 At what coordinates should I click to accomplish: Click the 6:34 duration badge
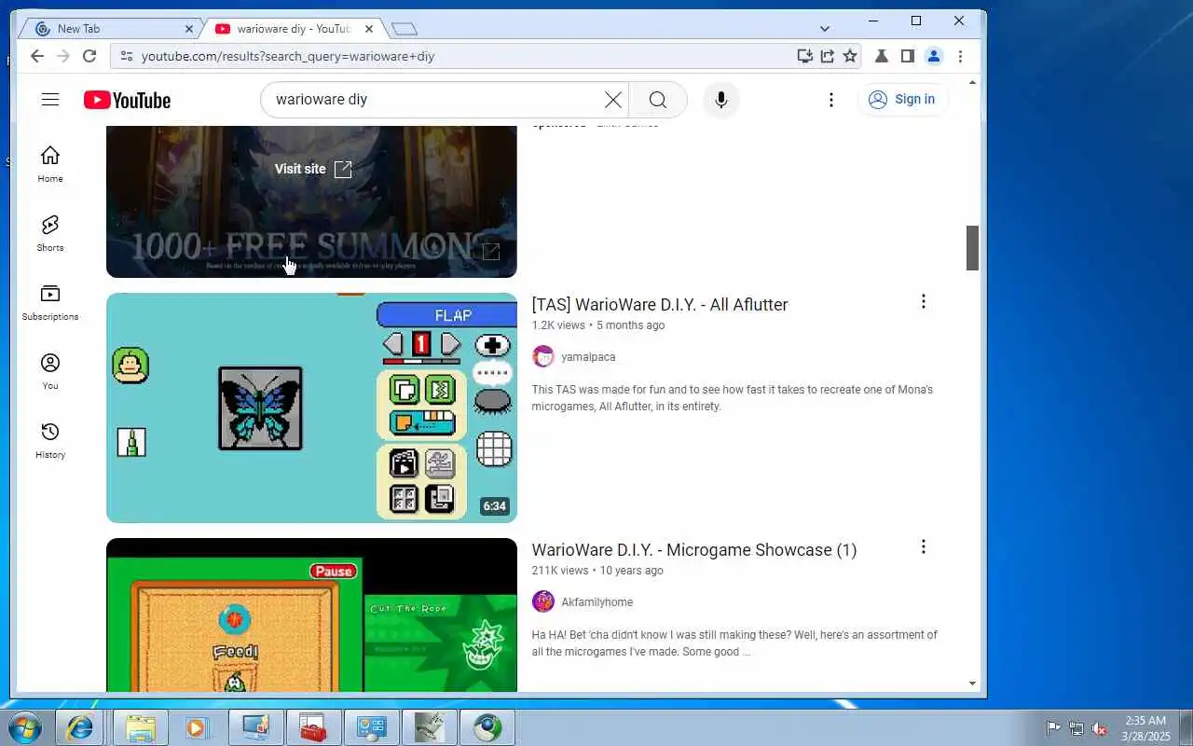tap(494, 506)
